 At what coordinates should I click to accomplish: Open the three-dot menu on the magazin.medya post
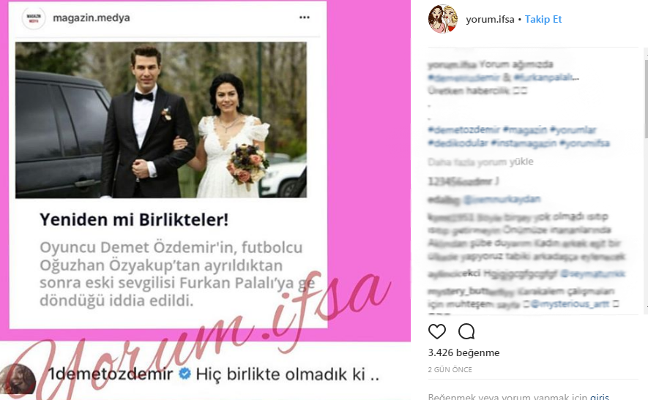(x=305, y=18)
